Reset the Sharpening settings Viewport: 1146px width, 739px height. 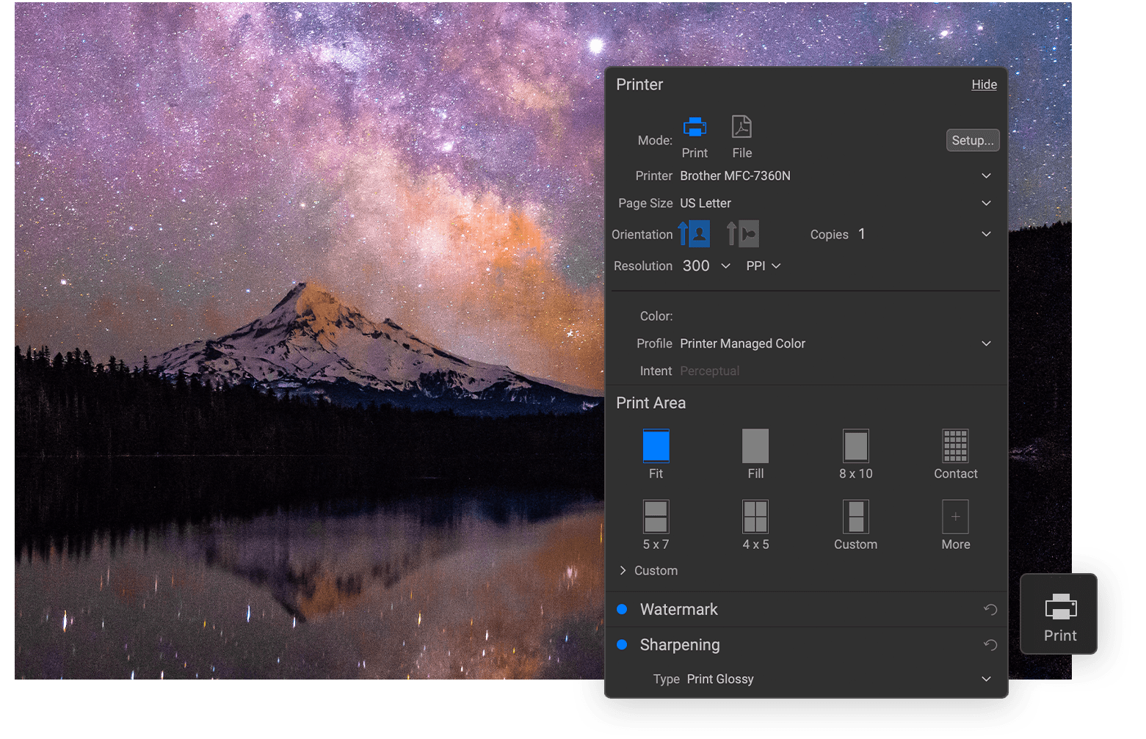[990, 645]
